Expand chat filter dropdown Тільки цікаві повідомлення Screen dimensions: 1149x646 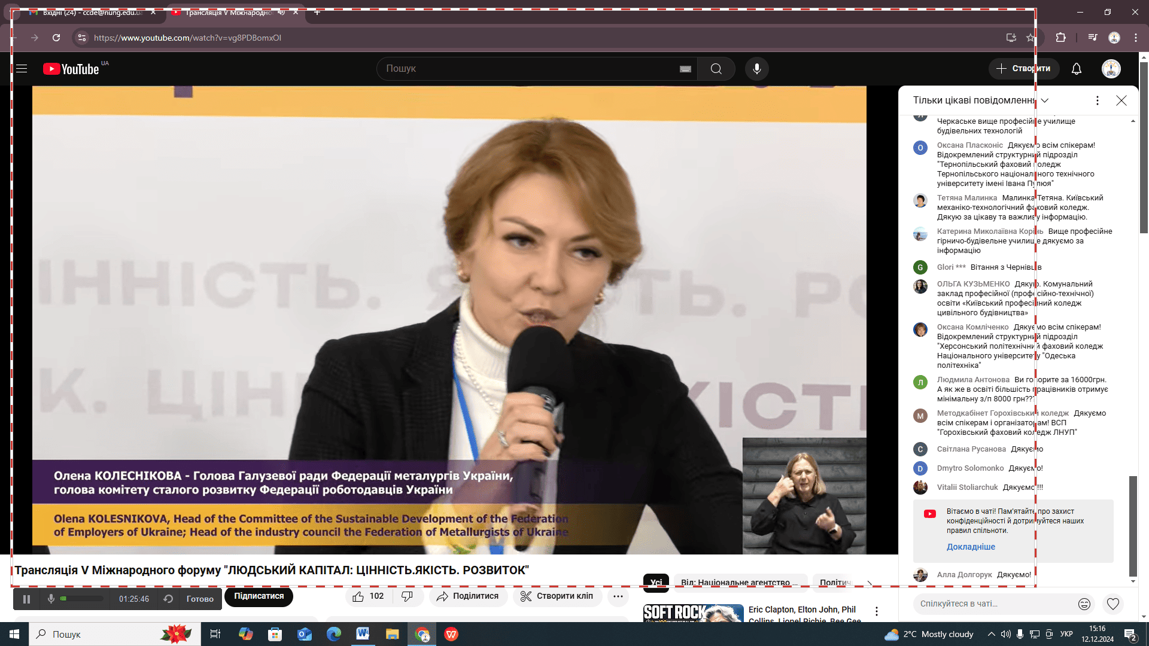pos(1044,100)
